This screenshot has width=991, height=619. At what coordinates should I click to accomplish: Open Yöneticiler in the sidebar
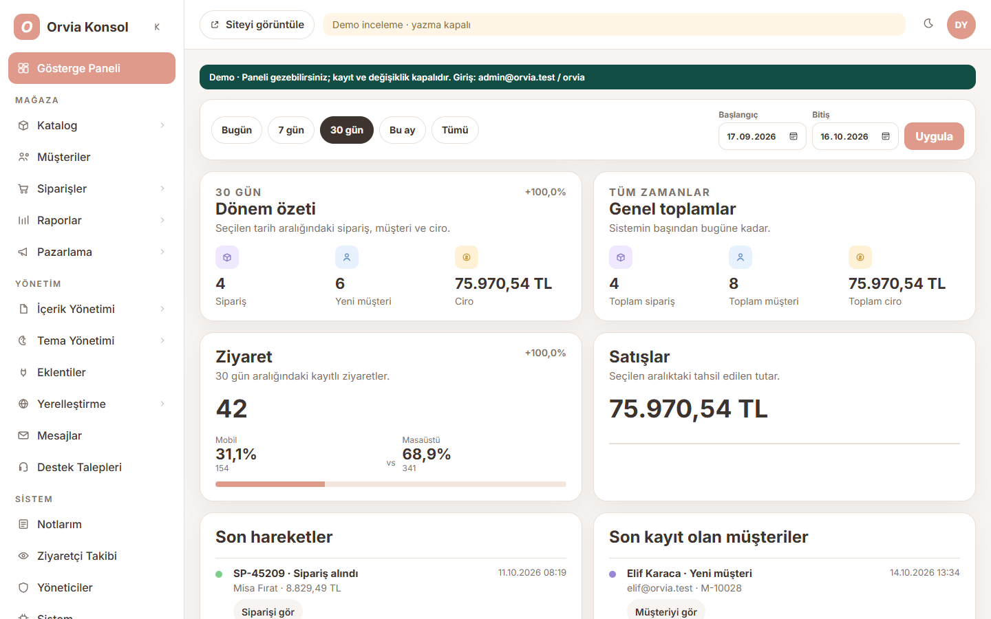coord(92,587)
